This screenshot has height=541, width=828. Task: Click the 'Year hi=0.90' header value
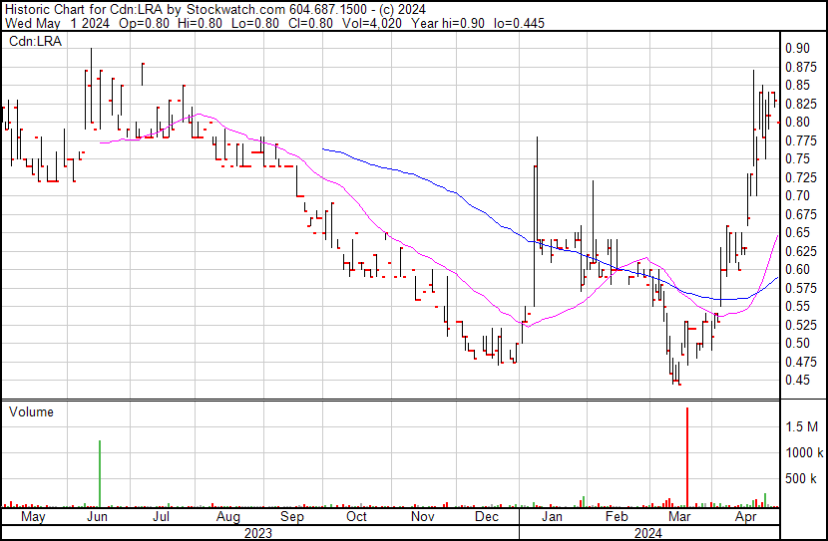click(x=448, y=23)
